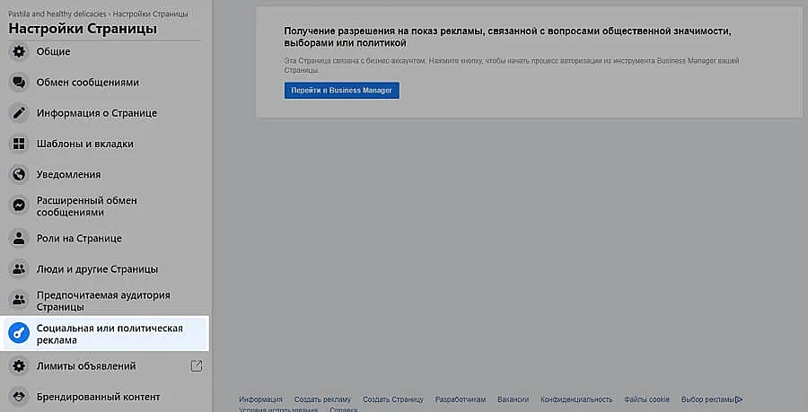Click the globe icon for Уведомления
Image resolution: width=808 pixels, height=412 pixels.
(18, 174)
